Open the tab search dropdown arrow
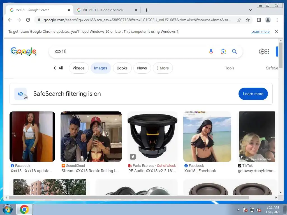The image size is (287, 215). pyautogui.click(x=251, y=10)
